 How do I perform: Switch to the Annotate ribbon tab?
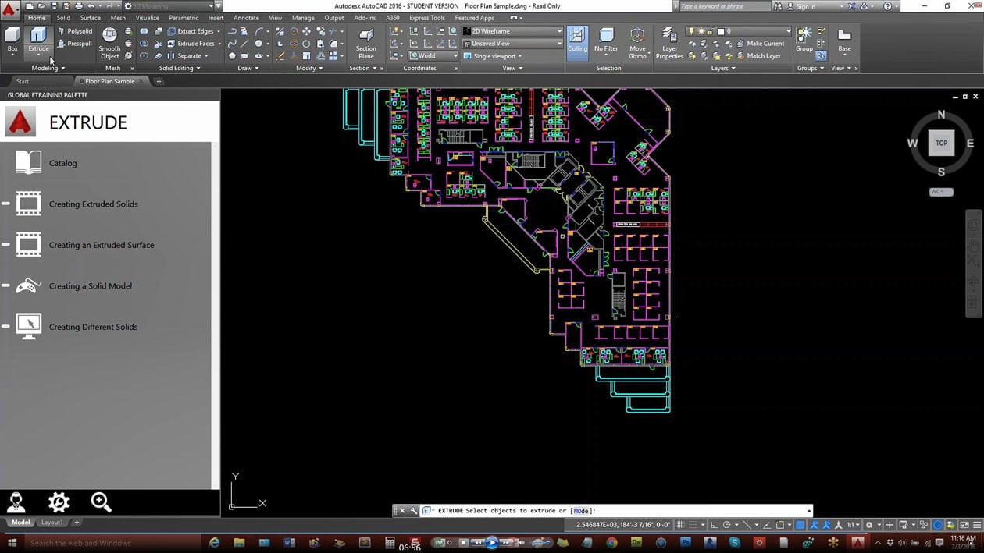pyautogui.click(x=246, y=18)
